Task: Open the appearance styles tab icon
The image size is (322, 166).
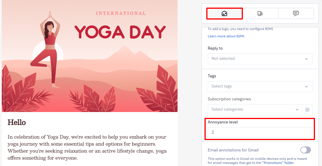Action: click(x=260, y=13)
